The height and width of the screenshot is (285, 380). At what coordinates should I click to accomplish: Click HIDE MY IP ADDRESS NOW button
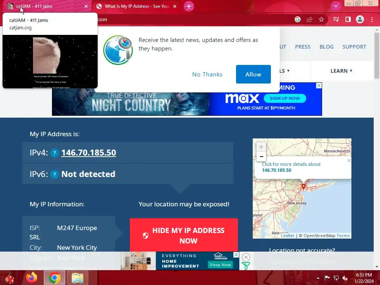point(184,235)
